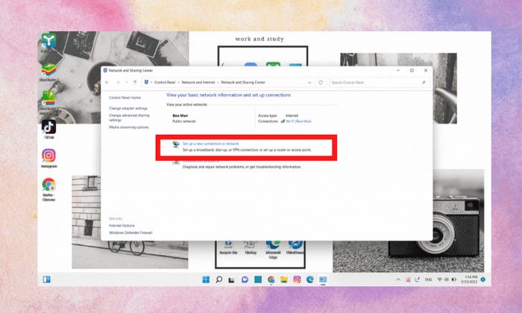Click the Network and Sharing Center title icon
The width and height of the screenshot is (522, 313).
105,71
